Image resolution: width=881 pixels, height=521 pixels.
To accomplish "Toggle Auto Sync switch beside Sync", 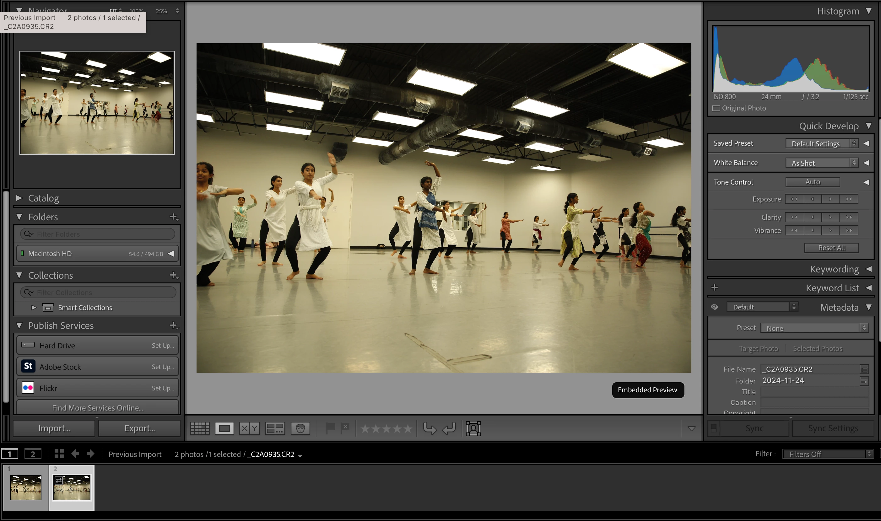I will pyautogui.click(x=714, y=428).
